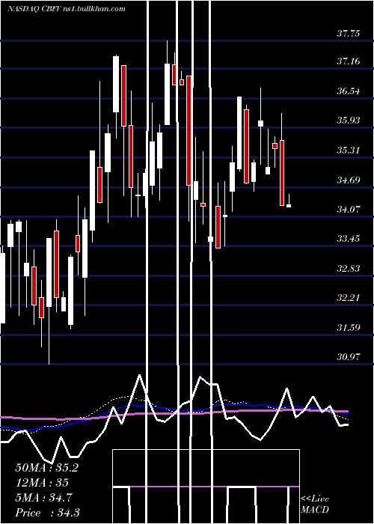Click the 5MA : 34.7 readout
The height and width of the screenshot is (524, 374).
pyautogui.click(x=43, y=498)
